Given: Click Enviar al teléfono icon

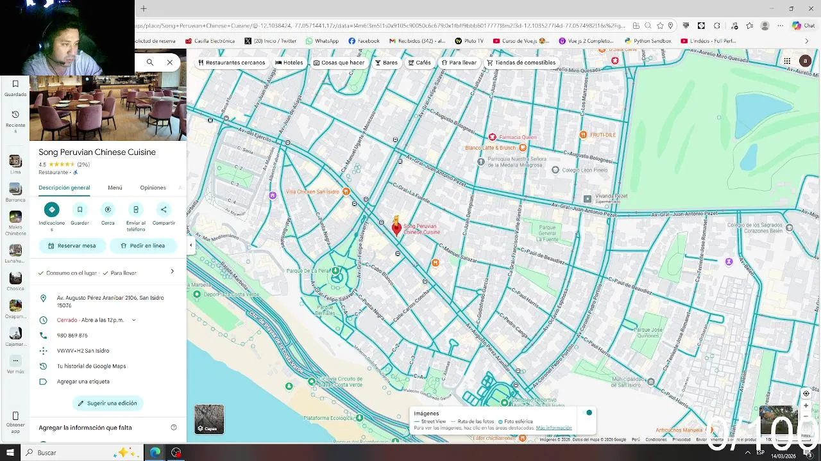Looking at the screenshot, I should coord(135,209).
